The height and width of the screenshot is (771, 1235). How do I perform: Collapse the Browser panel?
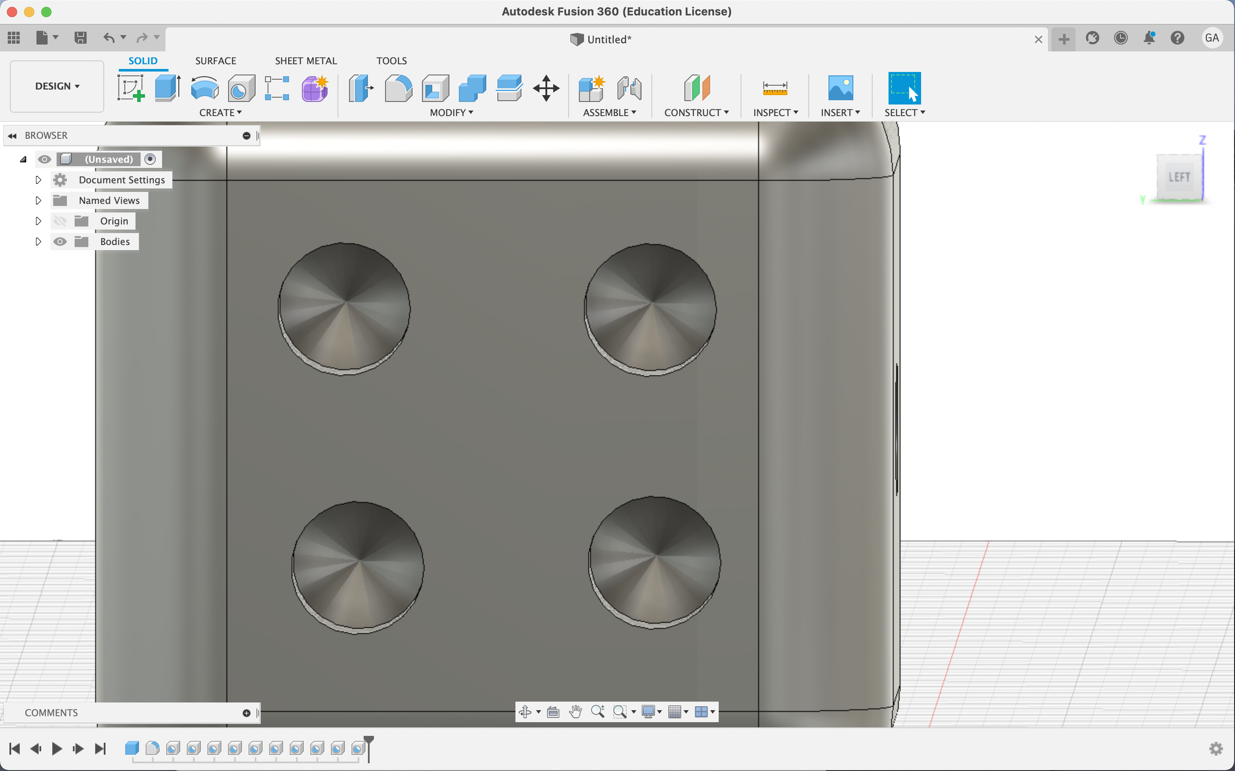pyautogui.click(x=12, y=135)
